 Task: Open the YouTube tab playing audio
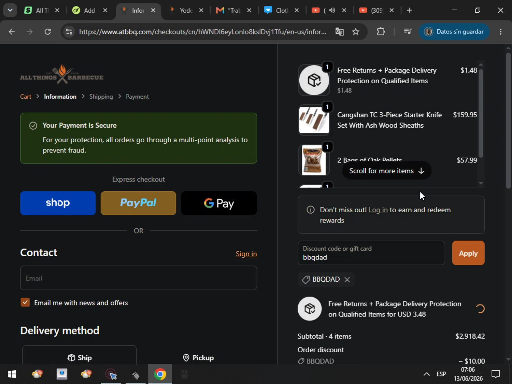pos(328,10)
